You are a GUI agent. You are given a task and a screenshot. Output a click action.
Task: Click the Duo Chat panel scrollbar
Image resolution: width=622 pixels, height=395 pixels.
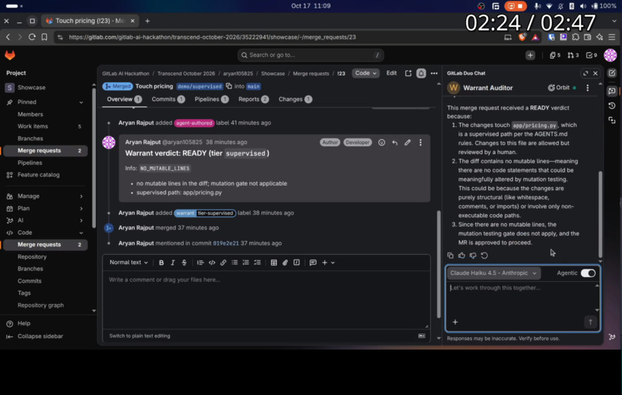[x=600, y=214]
